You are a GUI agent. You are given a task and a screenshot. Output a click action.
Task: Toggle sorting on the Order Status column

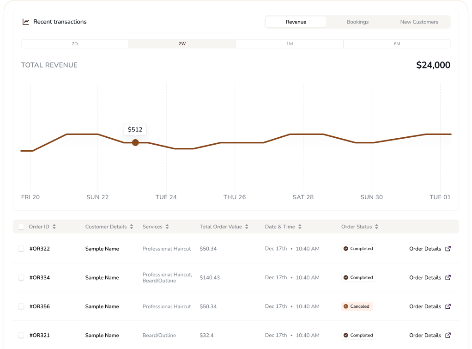click(x=376, y=227)
